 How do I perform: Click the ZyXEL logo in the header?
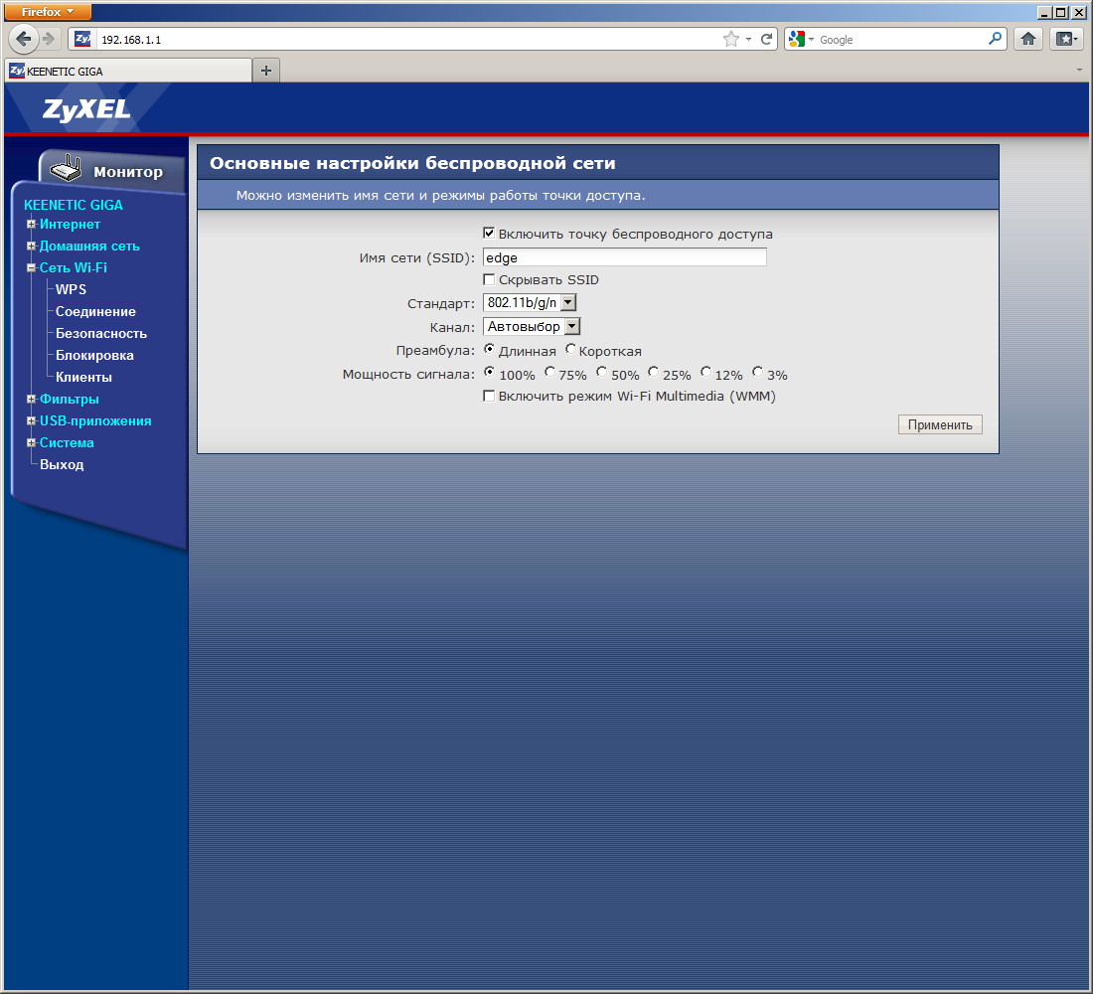86,109
